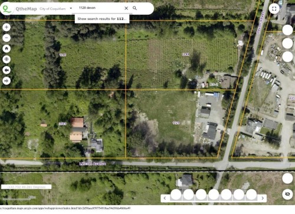Open the first widget in bottom bar
The image size is (295, 214).
176,195
